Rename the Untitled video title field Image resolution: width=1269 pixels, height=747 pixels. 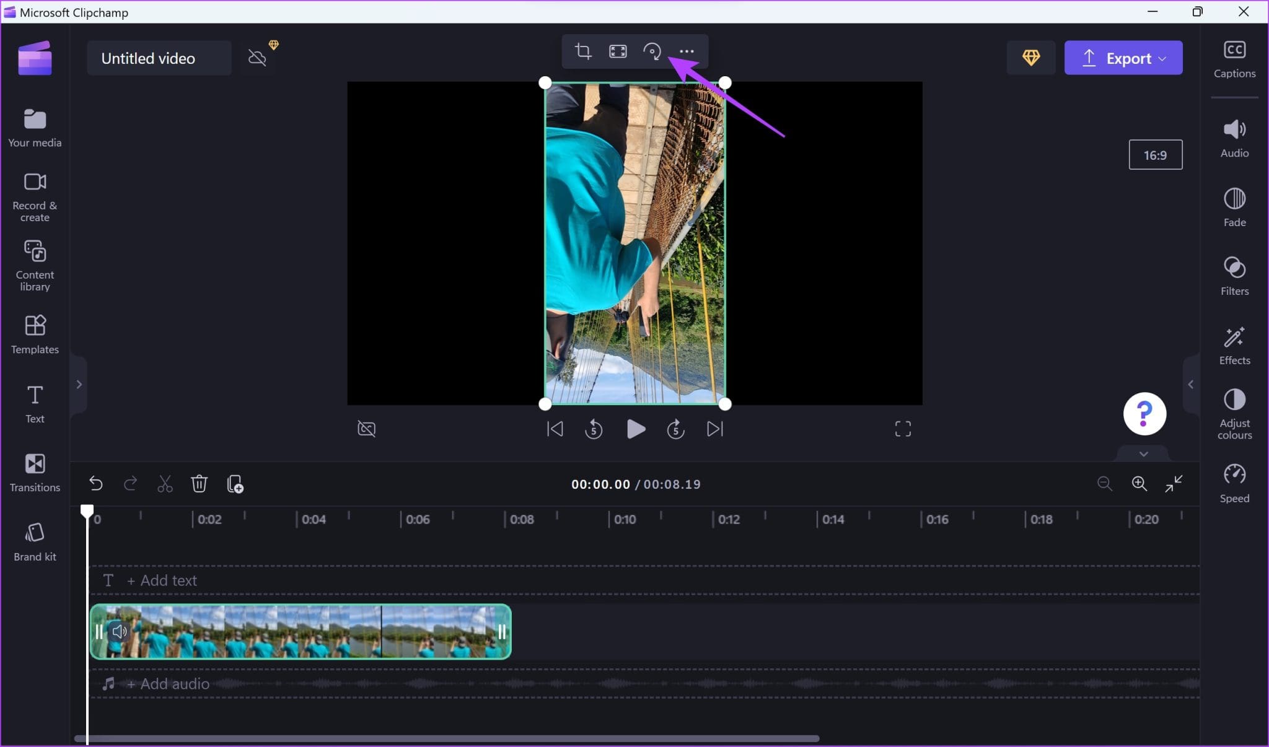(159, 58)
